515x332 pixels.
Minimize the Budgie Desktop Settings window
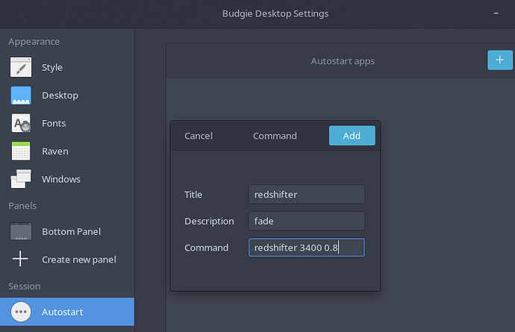pyautogui.click(x=496, y=13)
